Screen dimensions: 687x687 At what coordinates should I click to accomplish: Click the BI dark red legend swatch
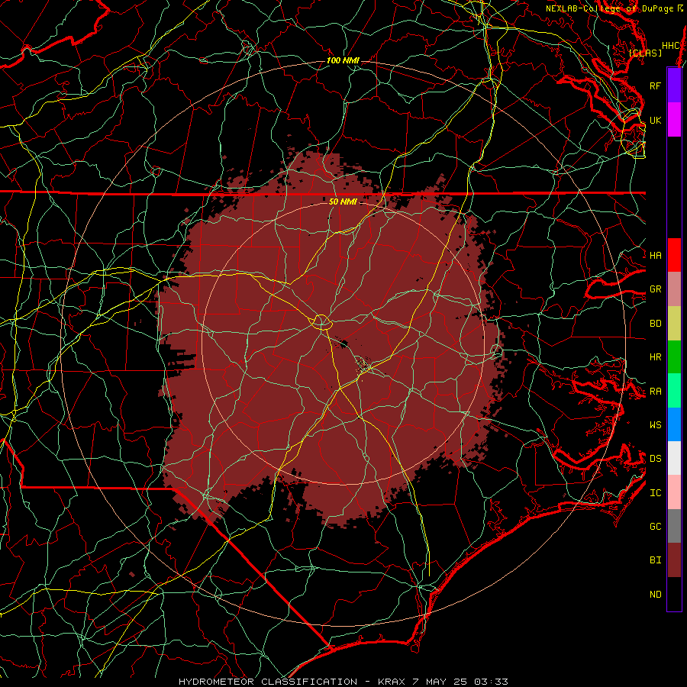click(x=674, y=560)
